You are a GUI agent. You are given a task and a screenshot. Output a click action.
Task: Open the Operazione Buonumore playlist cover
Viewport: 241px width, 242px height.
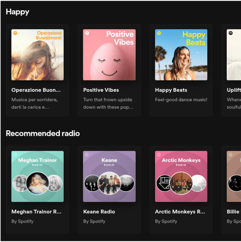click(x=37, y=55)
